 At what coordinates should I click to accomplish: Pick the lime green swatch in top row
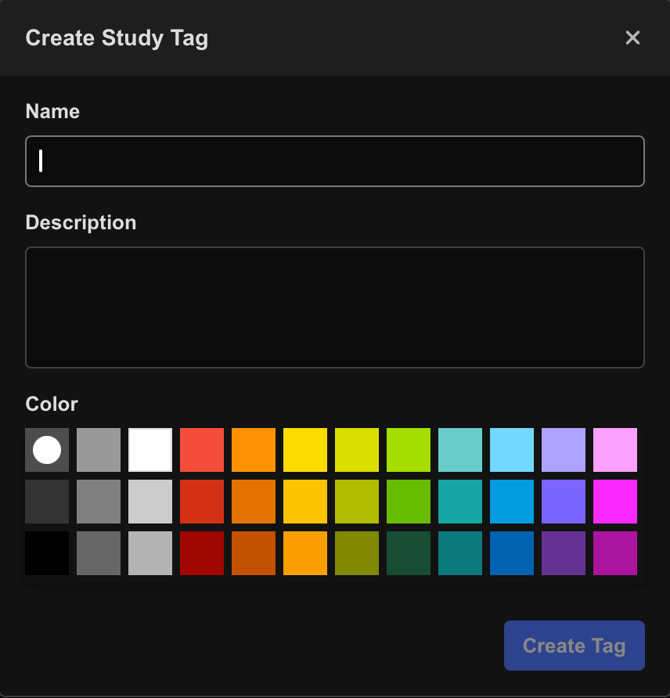[409, 450]
